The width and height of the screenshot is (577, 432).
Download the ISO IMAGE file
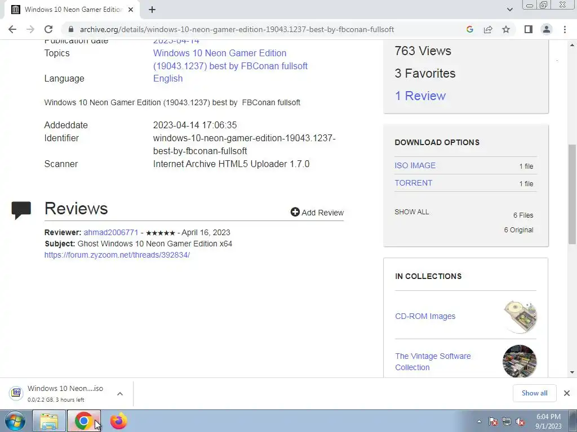pos(415,165)
